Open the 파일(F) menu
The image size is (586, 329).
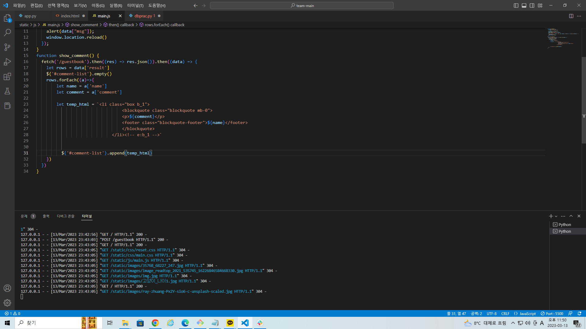click(x=19, y=5)
